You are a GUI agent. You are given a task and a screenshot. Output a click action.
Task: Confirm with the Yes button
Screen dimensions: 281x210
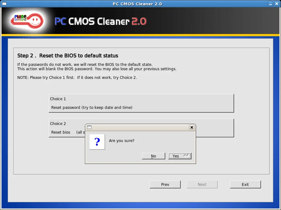tap(180, 156)
